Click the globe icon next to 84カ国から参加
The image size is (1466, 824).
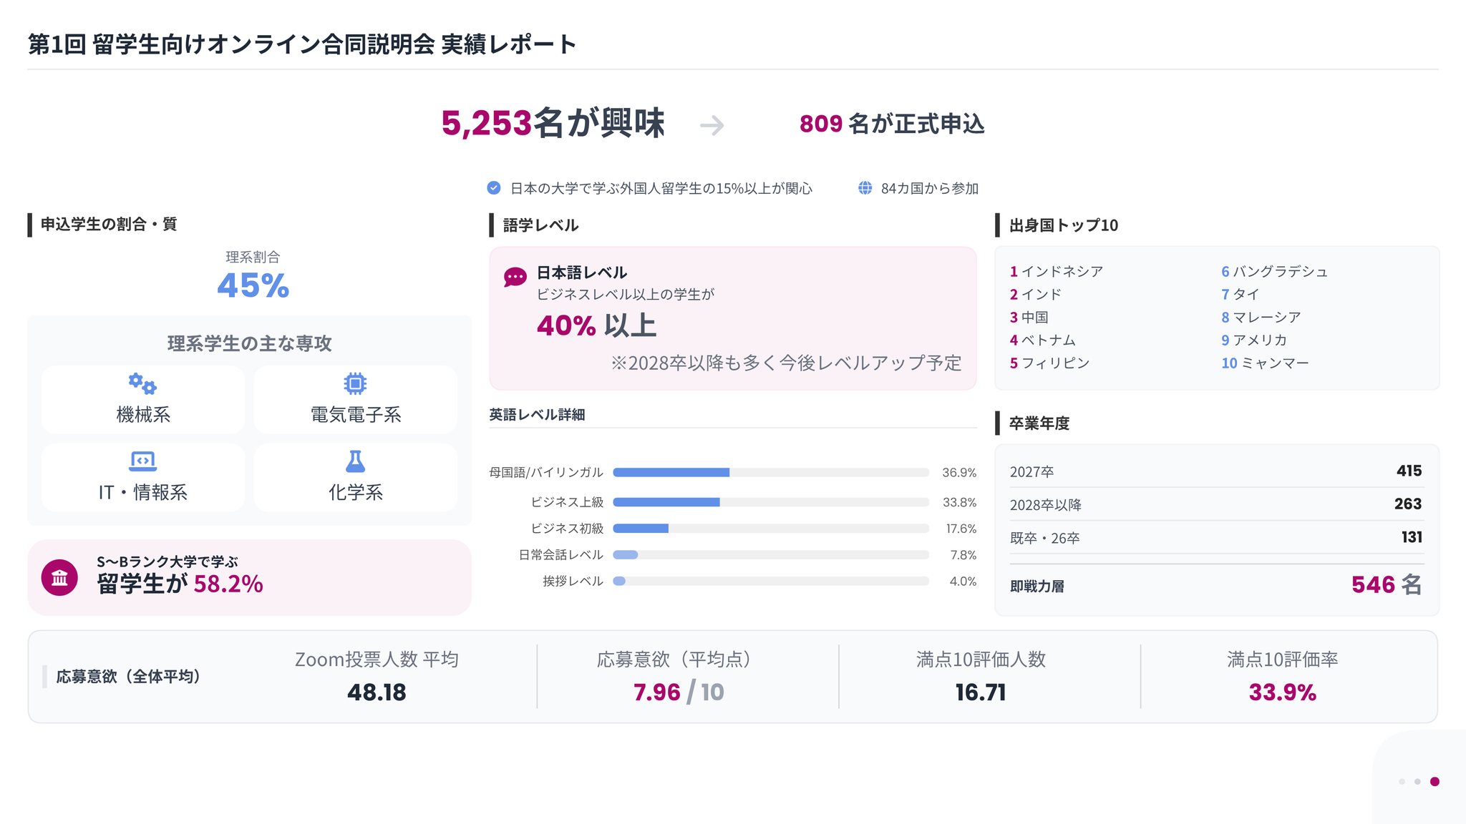pyautogui.click(x=865, y=188)
